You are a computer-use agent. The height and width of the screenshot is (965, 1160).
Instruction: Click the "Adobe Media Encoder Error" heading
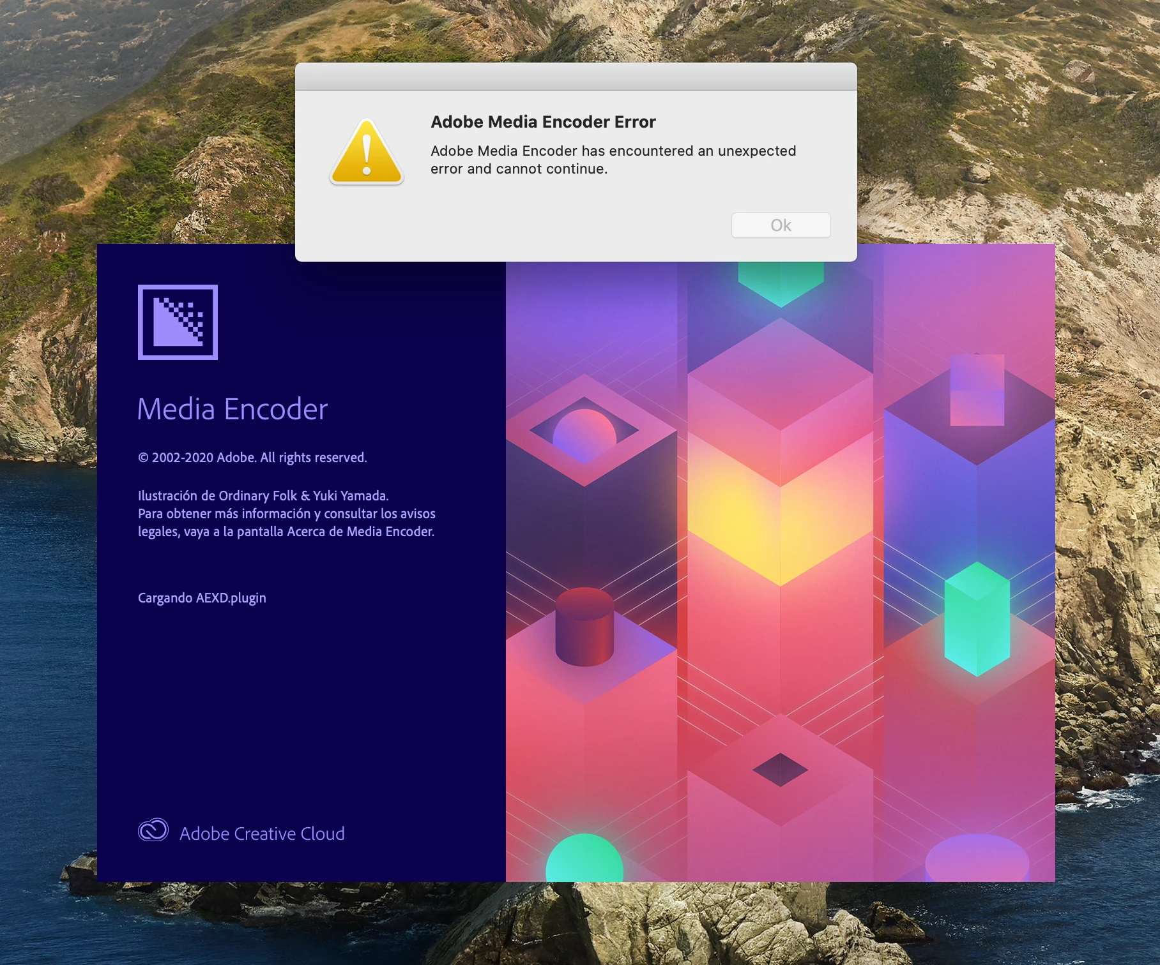pyautogui.click(x=543, y=122)
